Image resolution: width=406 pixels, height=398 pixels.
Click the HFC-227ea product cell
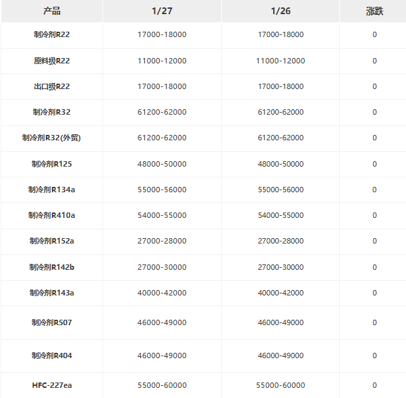[x=52, y=385]
